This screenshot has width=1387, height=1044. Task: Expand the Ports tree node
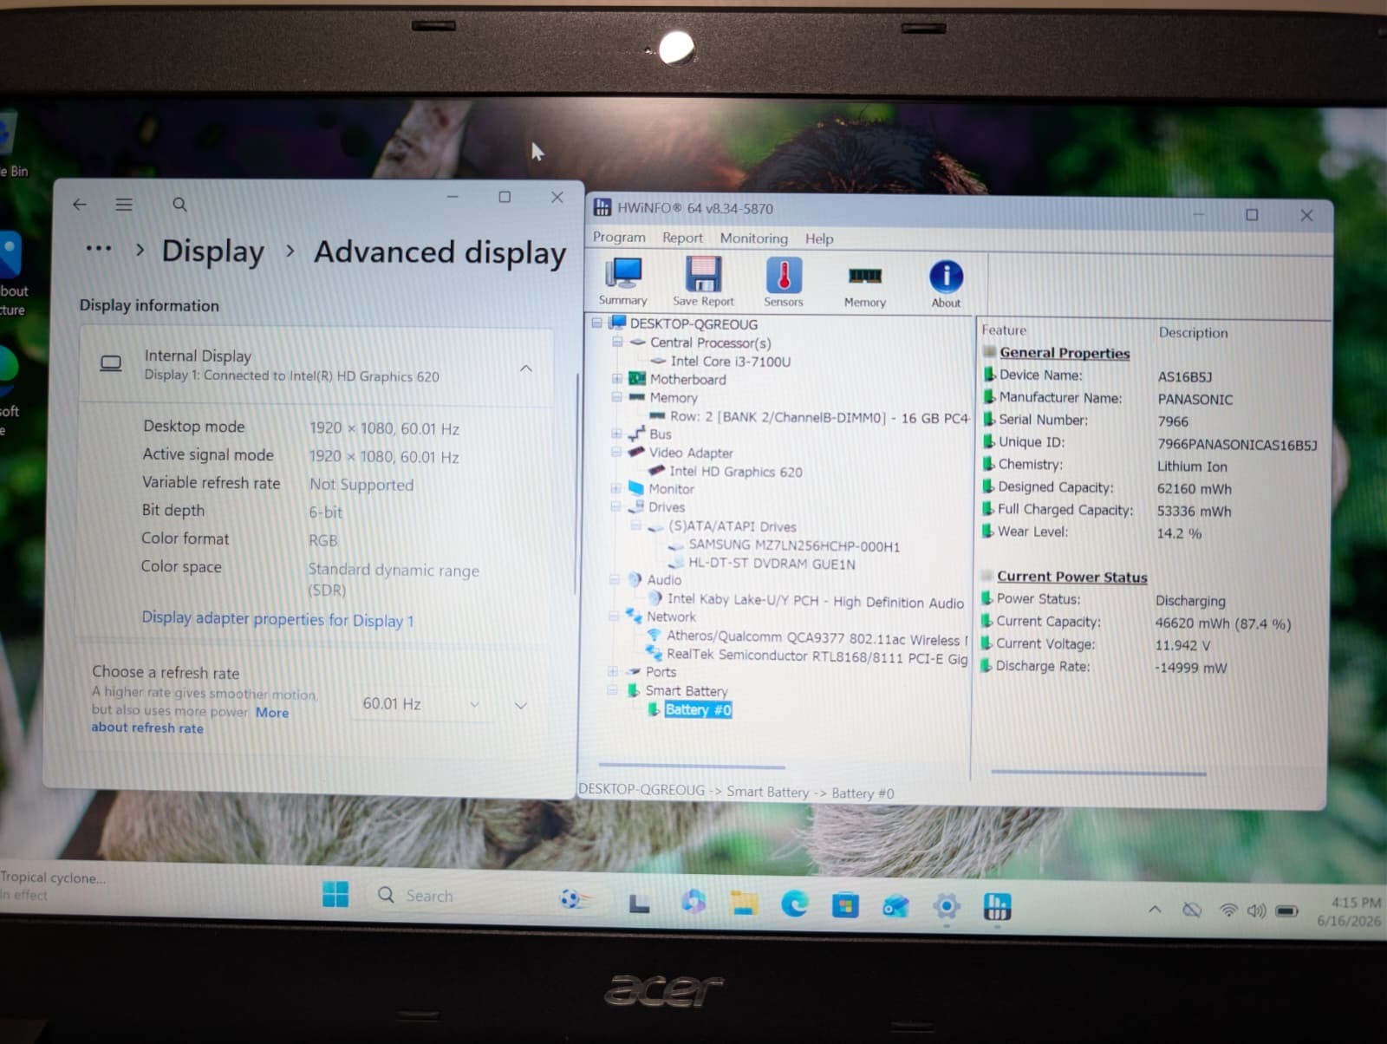click(613, 671)
